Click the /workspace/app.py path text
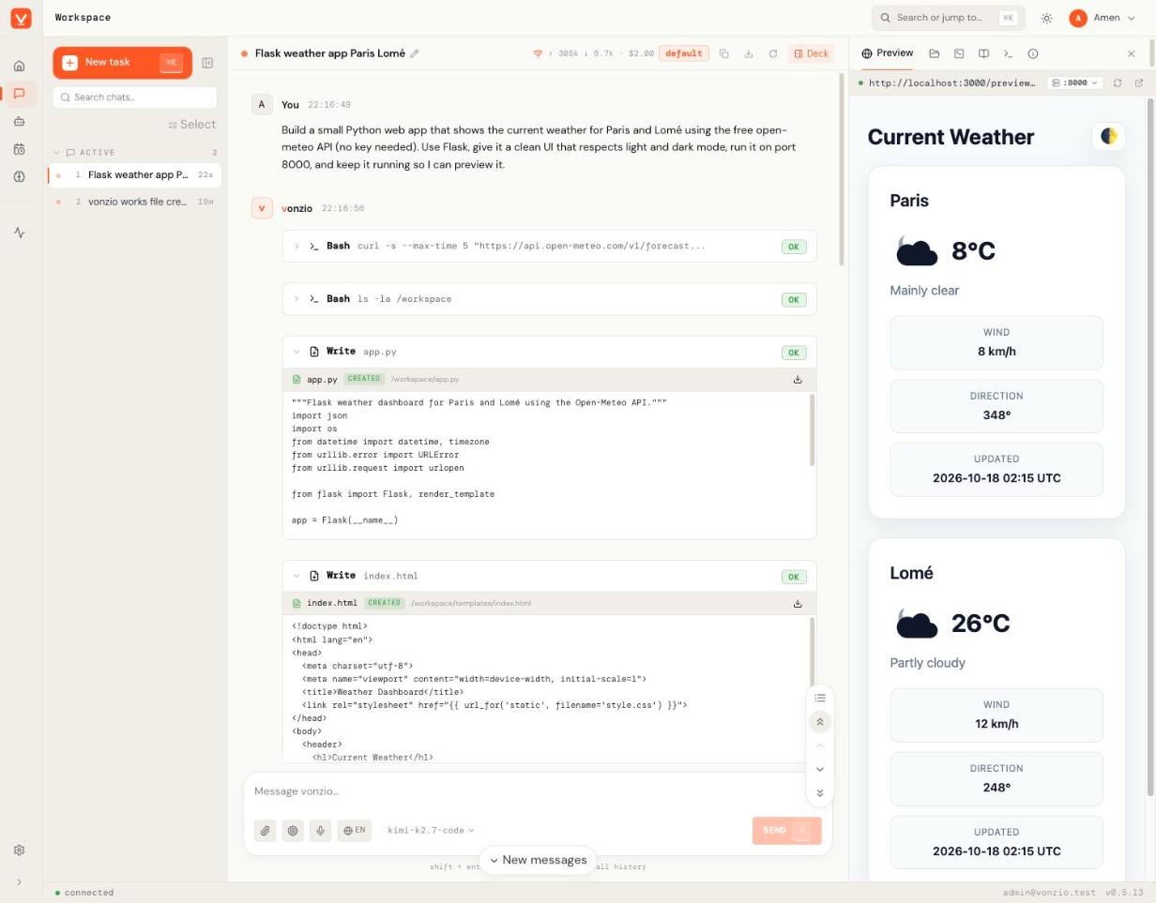 coord(425,380)
